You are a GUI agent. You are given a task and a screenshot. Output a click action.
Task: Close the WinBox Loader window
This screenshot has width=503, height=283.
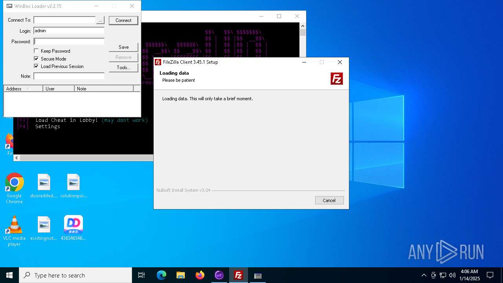[132, 6]
